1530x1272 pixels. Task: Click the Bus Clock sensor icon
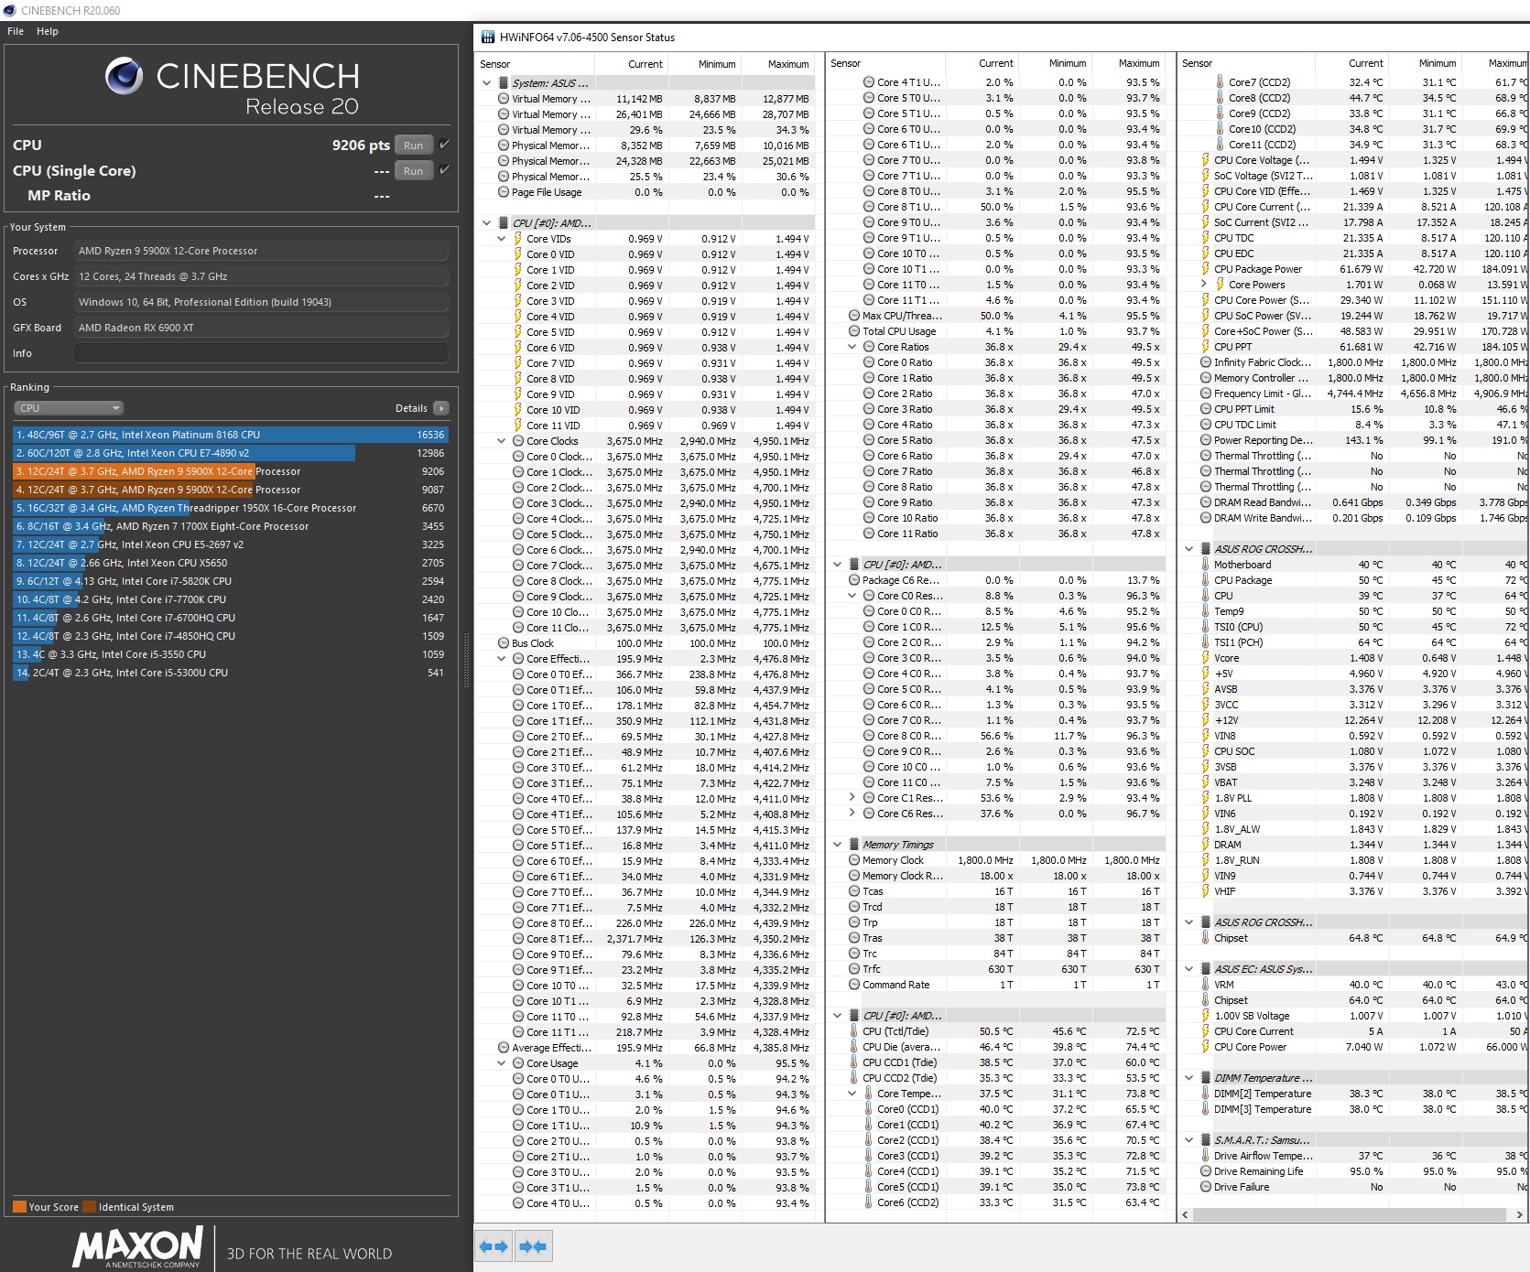504,643
